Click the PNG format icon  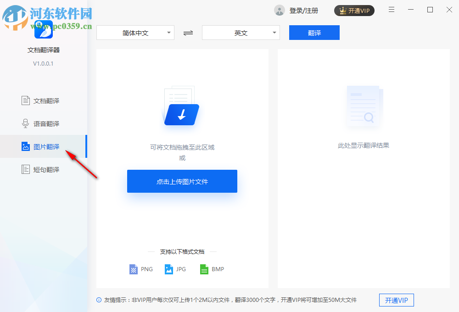pos(133,269)
